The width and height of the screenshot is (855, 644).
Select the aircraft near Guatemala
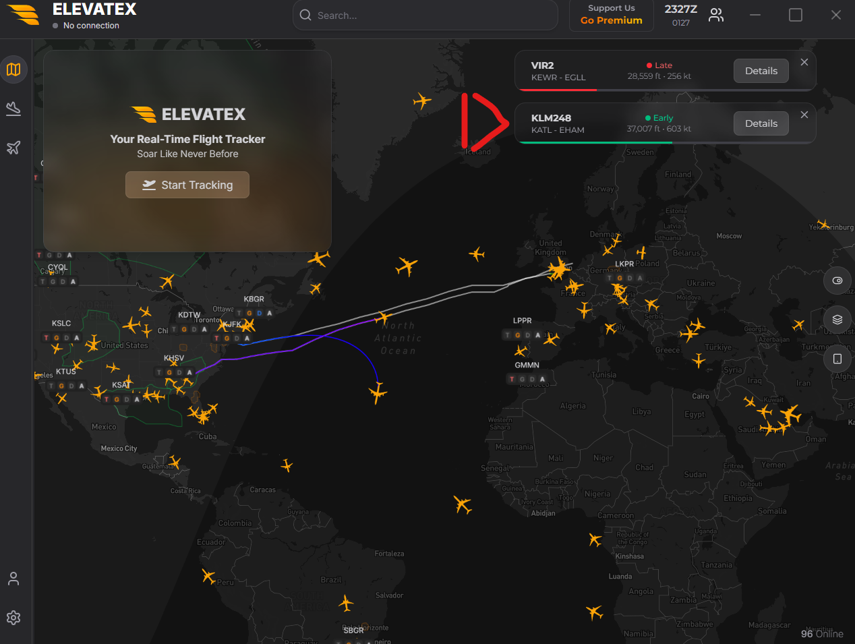tap(175, 462)
